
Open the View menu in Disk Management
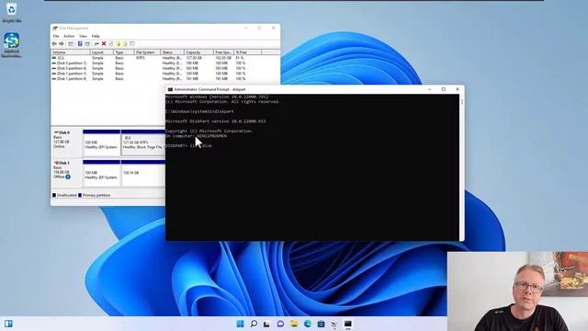83,36
